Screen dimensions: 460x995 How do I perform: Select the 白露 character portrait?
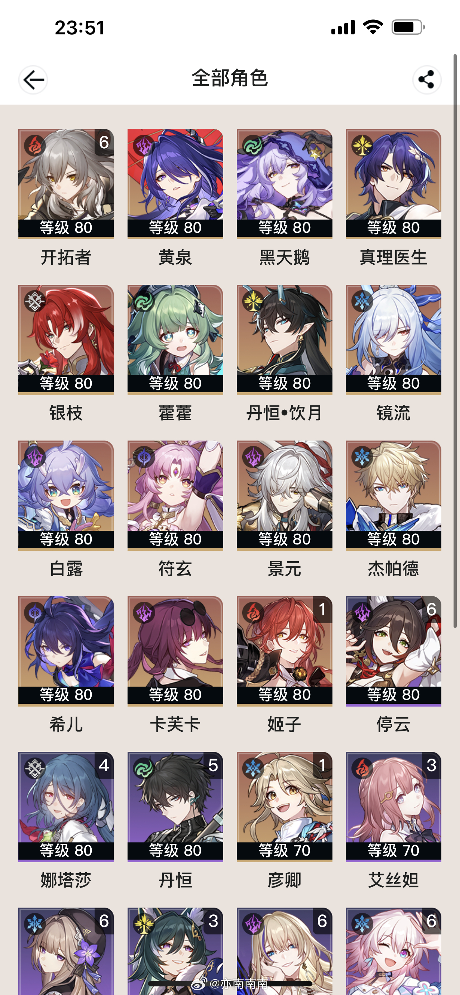(66, 495)
